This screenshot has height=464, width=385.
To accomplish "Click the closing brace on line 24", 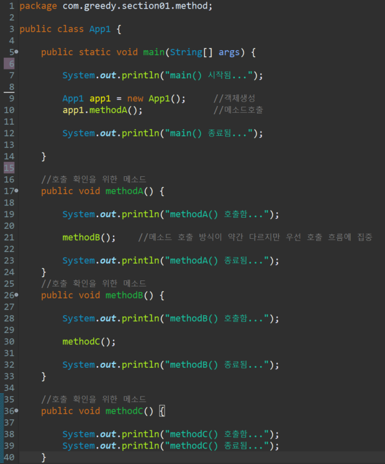I will (43, 272).
